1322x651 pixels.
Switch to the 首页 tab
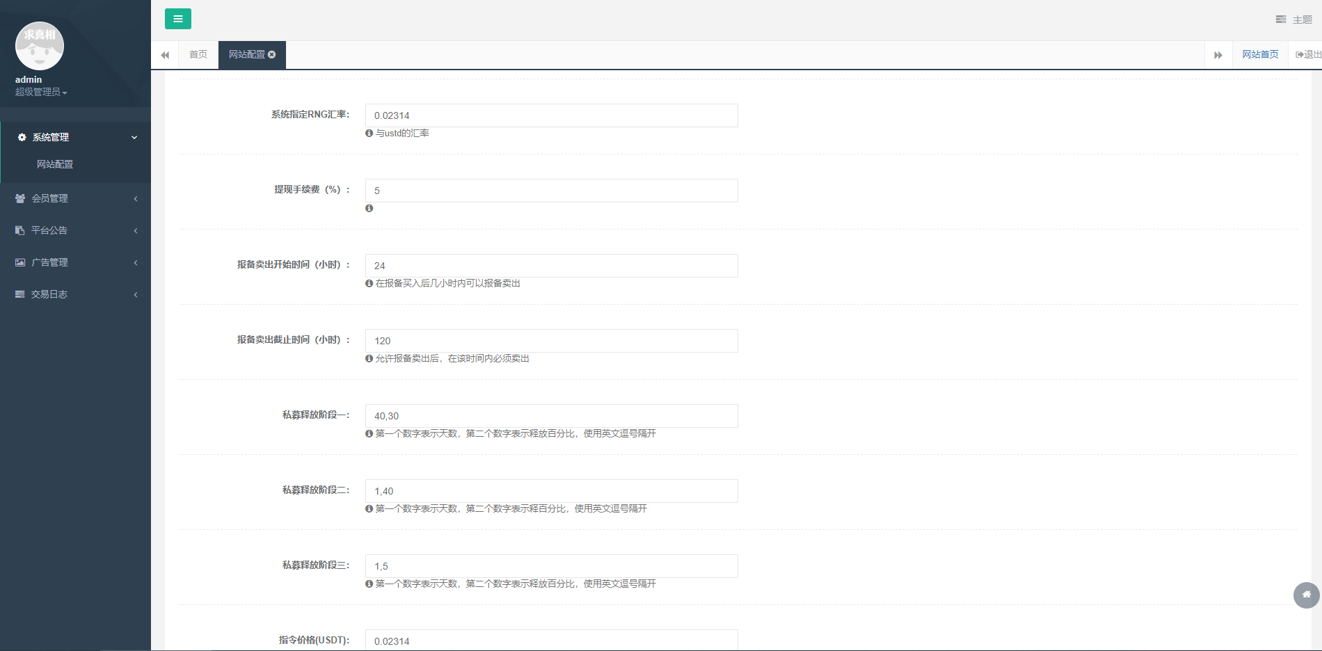[x=198, y=54]
